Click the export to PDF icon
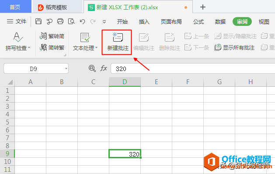The height and width of the screenshot is (174, 275). click(49, 21)
